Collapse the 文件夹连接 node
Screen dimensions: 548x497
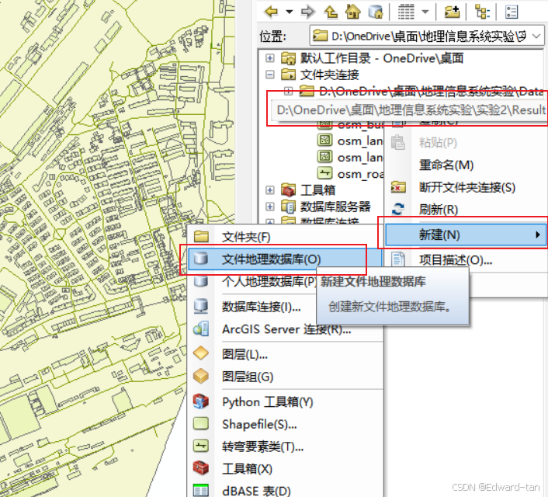coord(270,75)
